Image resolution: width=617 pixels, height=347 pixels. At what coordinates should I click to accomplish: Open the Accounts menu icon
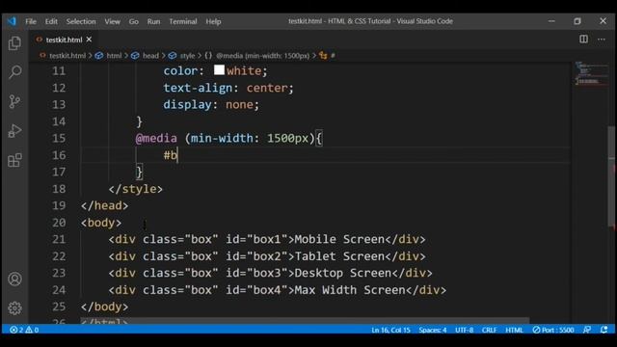point(15,279)
